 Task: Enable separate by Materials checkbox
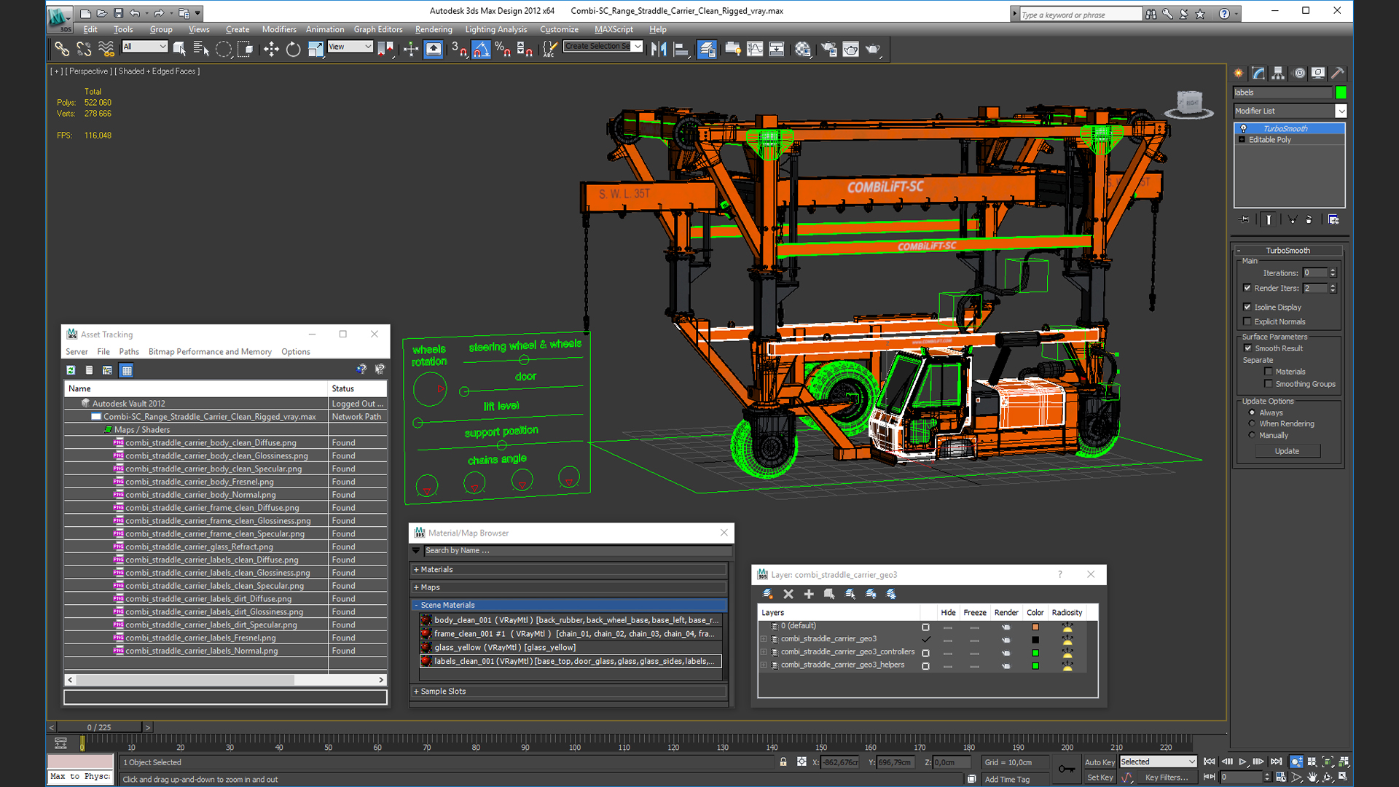1269,372
